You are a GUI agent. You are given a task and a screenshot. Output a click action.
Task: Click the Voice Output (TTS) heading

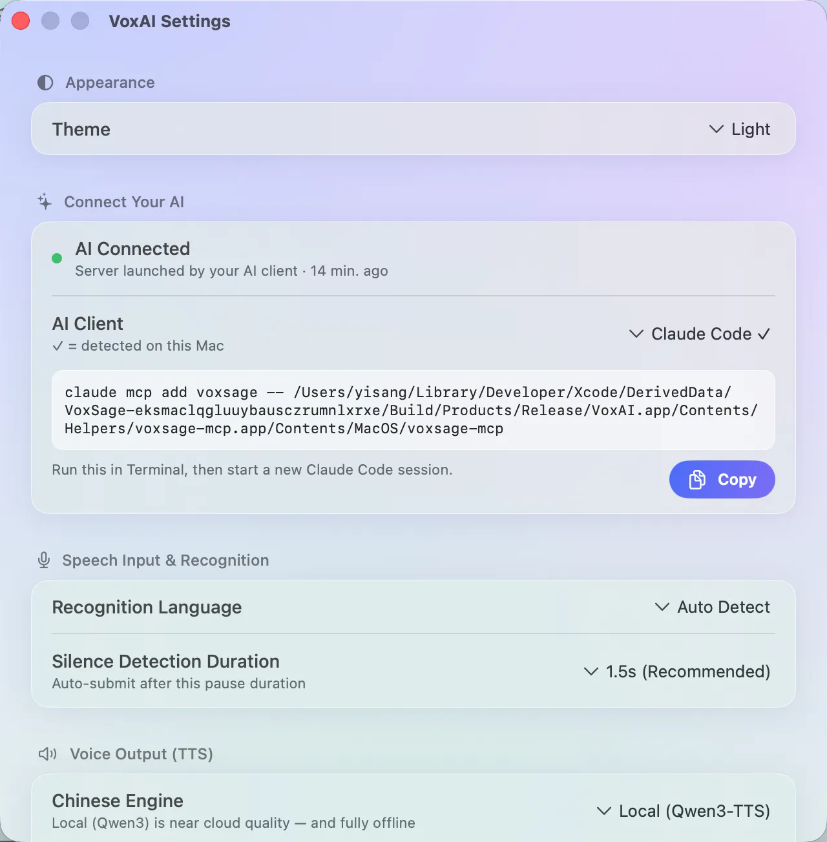[x=141, y=754]
